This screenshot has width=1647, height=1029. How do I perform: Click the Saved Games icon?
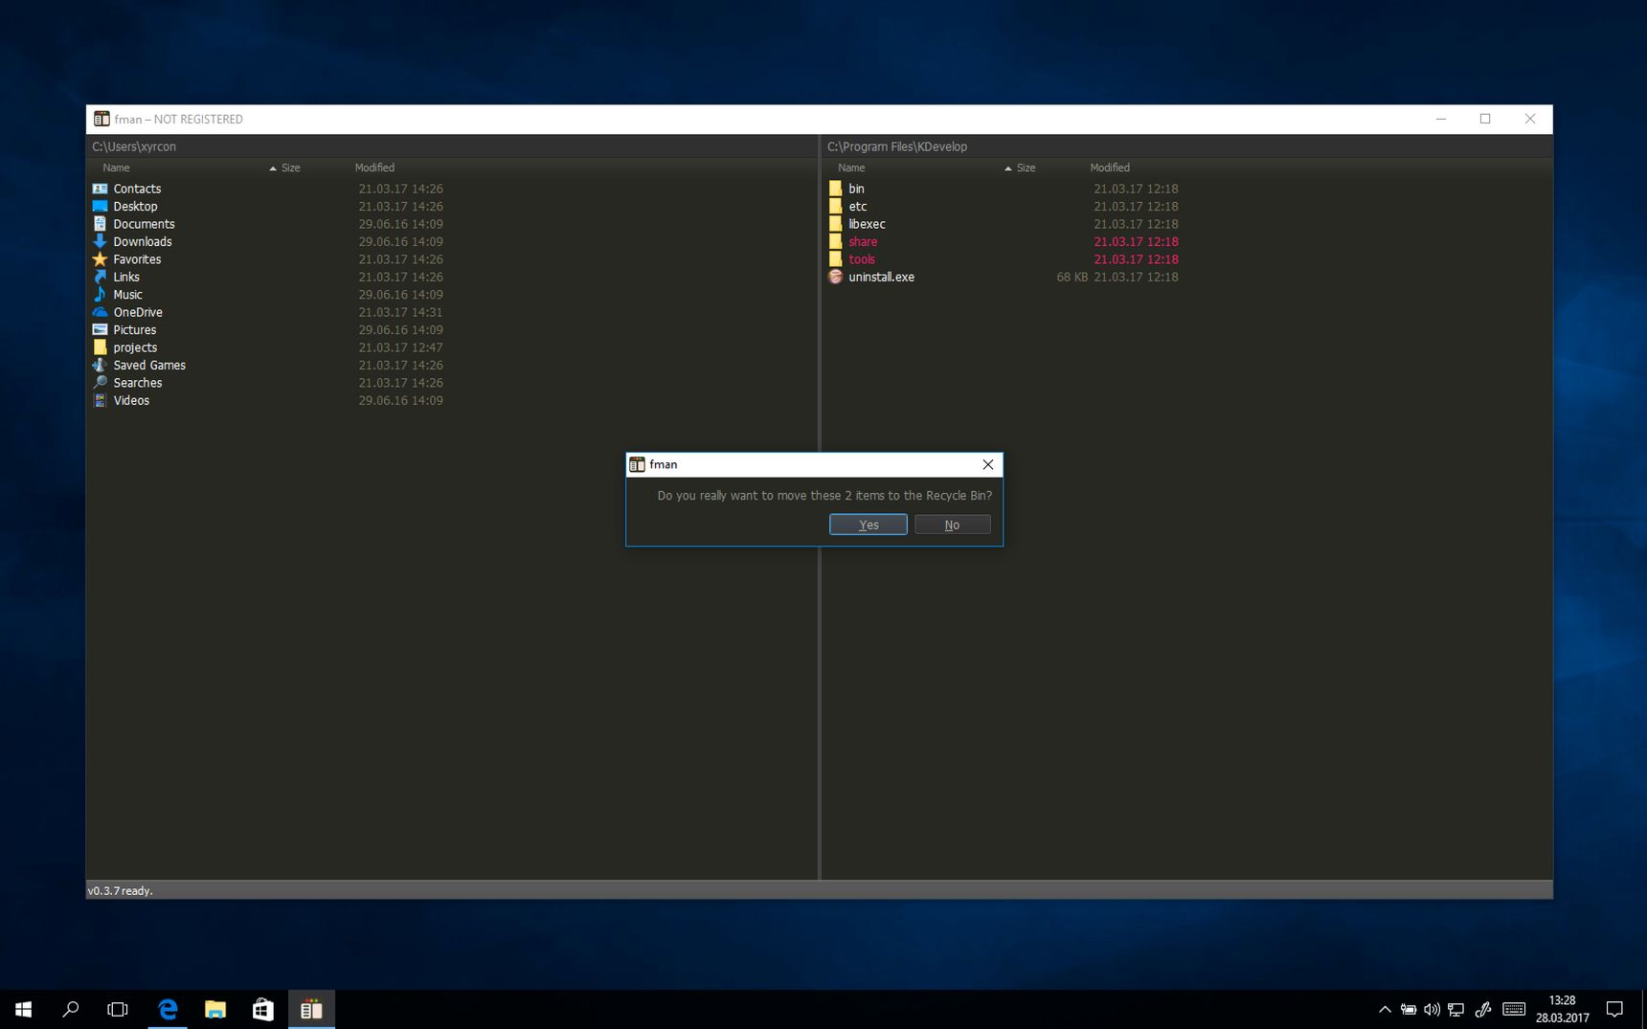100,365
